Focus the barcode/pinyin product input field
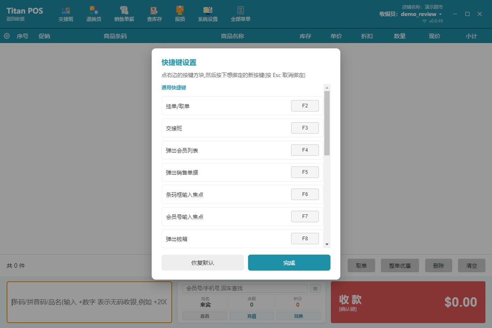492x328 pixels. [x=89, y=302]
